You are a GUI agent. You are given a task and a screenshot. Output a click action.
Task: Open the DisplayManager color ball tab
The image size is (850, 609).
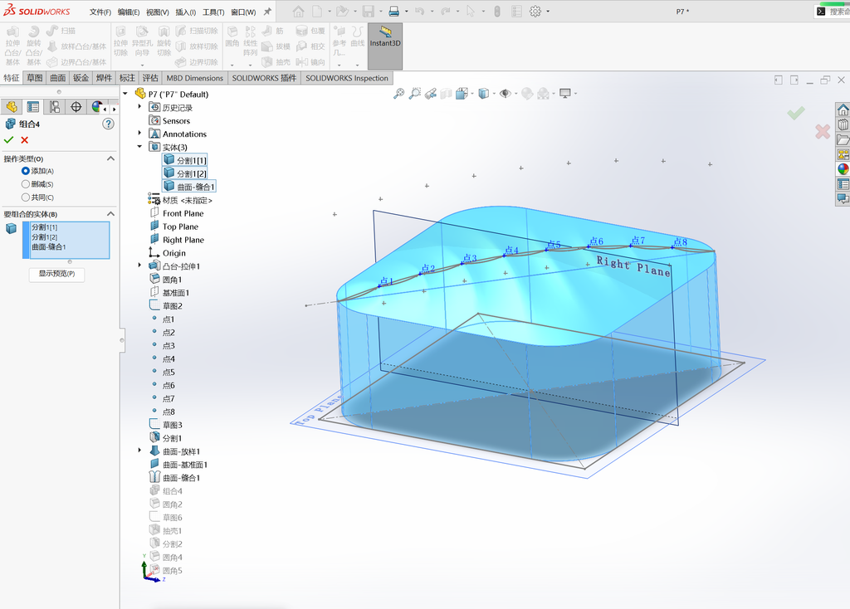pos(96,107)
